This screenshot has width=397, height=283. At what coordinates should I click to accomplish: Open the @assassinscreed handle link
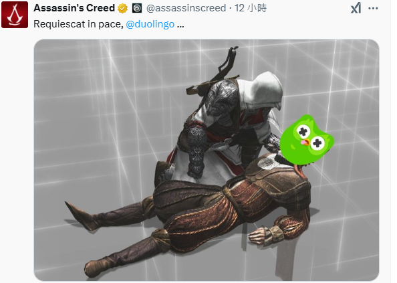click(186, 8)
